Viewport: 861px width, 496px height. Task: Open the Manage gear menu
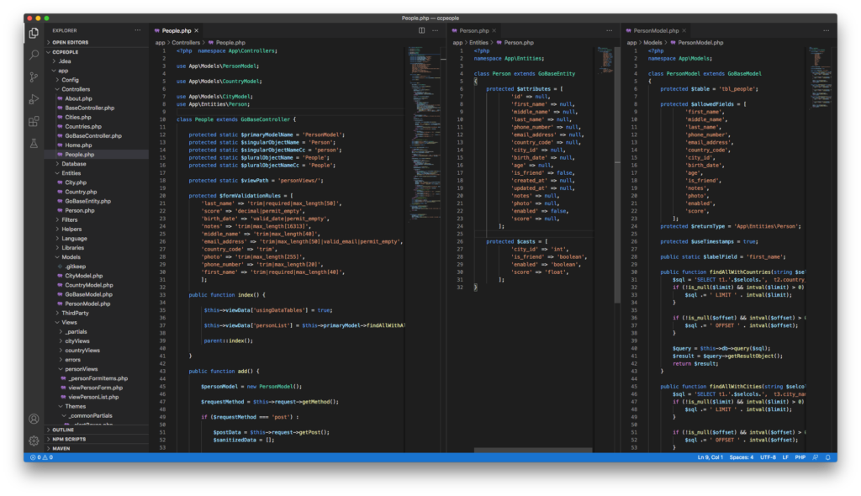click(x=34, y=441)
